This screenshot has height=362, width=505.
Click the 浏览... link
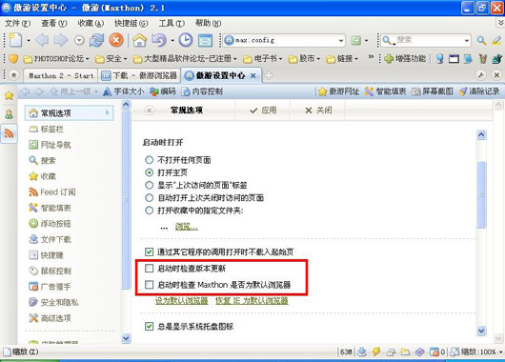(x=187, y=227)
